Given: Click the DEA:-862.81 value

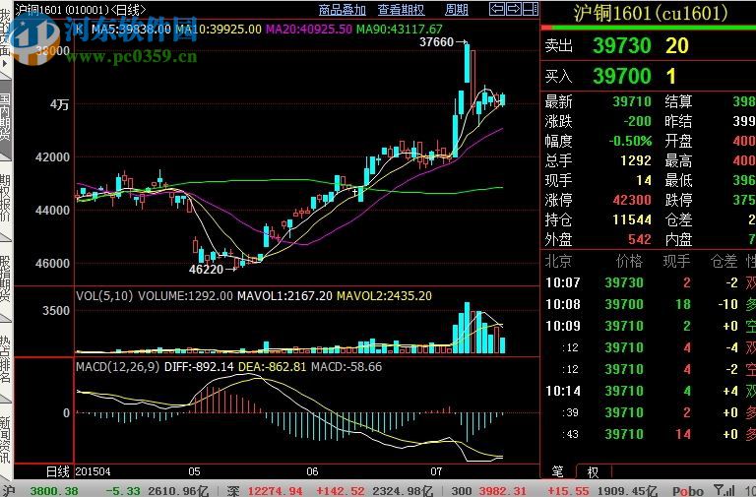Looking at the screenshot, I should [x=273, y=367].
